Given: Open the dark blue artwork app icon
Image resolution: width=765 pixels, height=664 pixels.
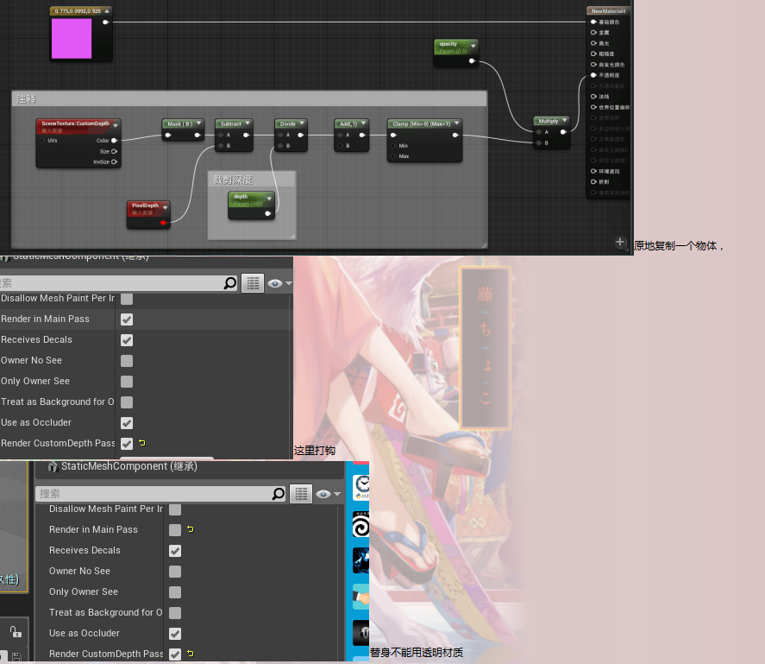Looking at the screenshot, I should point(361,560).
